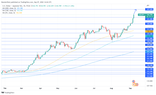Click the JPY currency label on price axis

pyautogui.click(x=148, y=6)
